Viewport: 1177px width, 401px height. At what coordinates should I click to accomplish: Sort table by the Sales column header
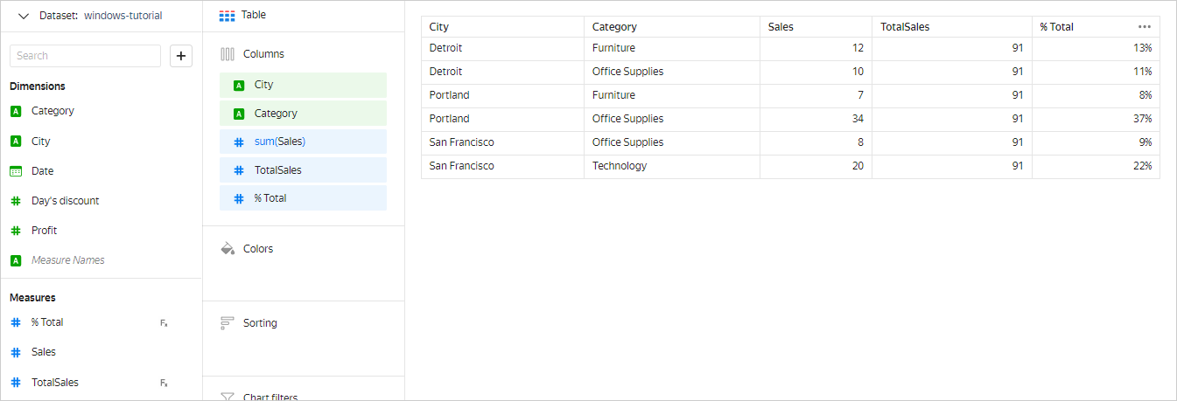[781, 27]
